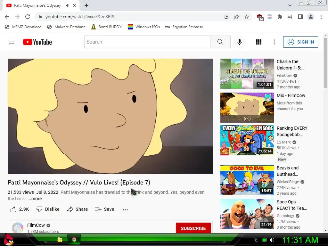Open the Gamology channel name

pyautogui.click(x=285, y=216)
